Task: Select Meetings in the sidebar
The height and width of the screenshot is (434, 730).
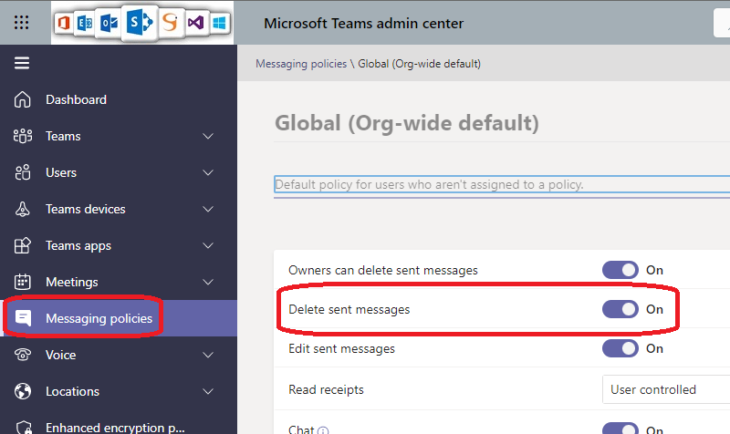Action: point(72,282)
